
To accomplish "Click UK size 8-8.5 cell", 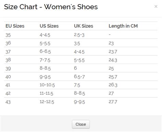I will click(x=79, y=93).
